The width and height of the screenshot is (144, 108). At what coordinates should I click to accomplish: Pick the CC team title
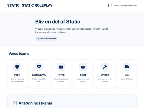pos(127,75)
